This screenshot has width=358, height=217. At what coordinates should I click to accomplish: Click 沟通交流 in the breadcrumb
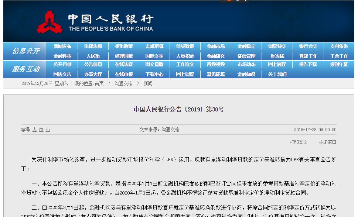(x=123, y=83)
